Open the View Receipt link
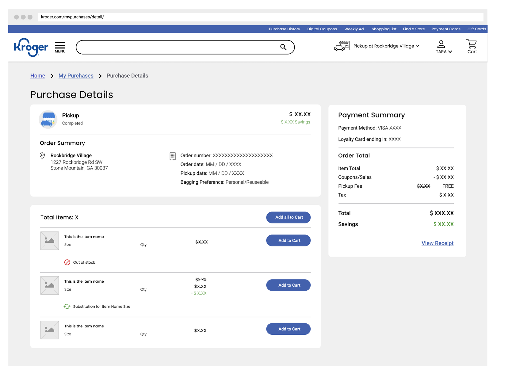Image resolution: width=508 pixels, height=366 pixels. pos(437,243)
